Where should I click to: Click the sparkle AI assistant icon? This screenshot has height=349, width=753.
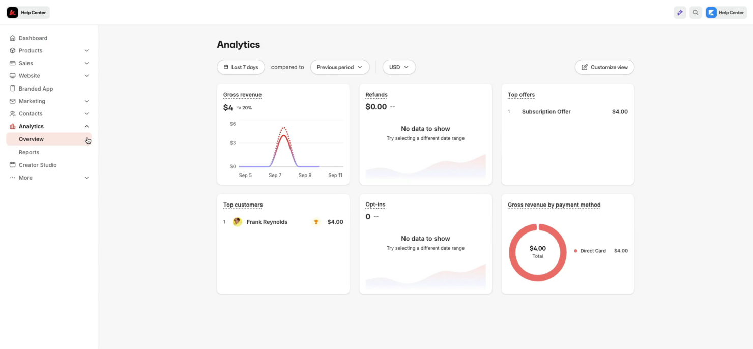[680, 12]
